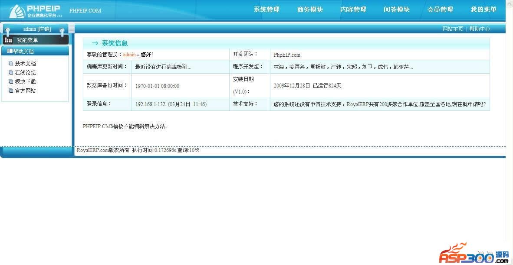Open the 会员管理 top menu
This screenshot has height=265, width=513.
click(441, 10)
